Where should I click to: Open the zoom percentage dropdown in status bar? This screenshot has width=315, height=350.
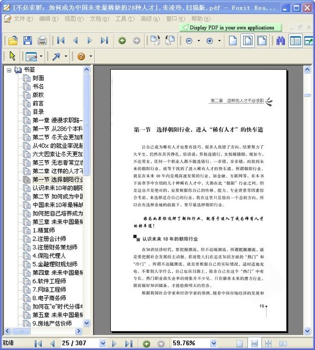213,343
